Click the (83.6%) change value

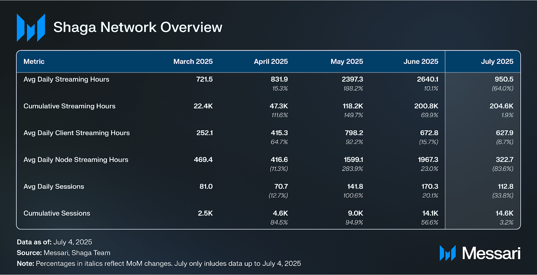tap(503, 169)
